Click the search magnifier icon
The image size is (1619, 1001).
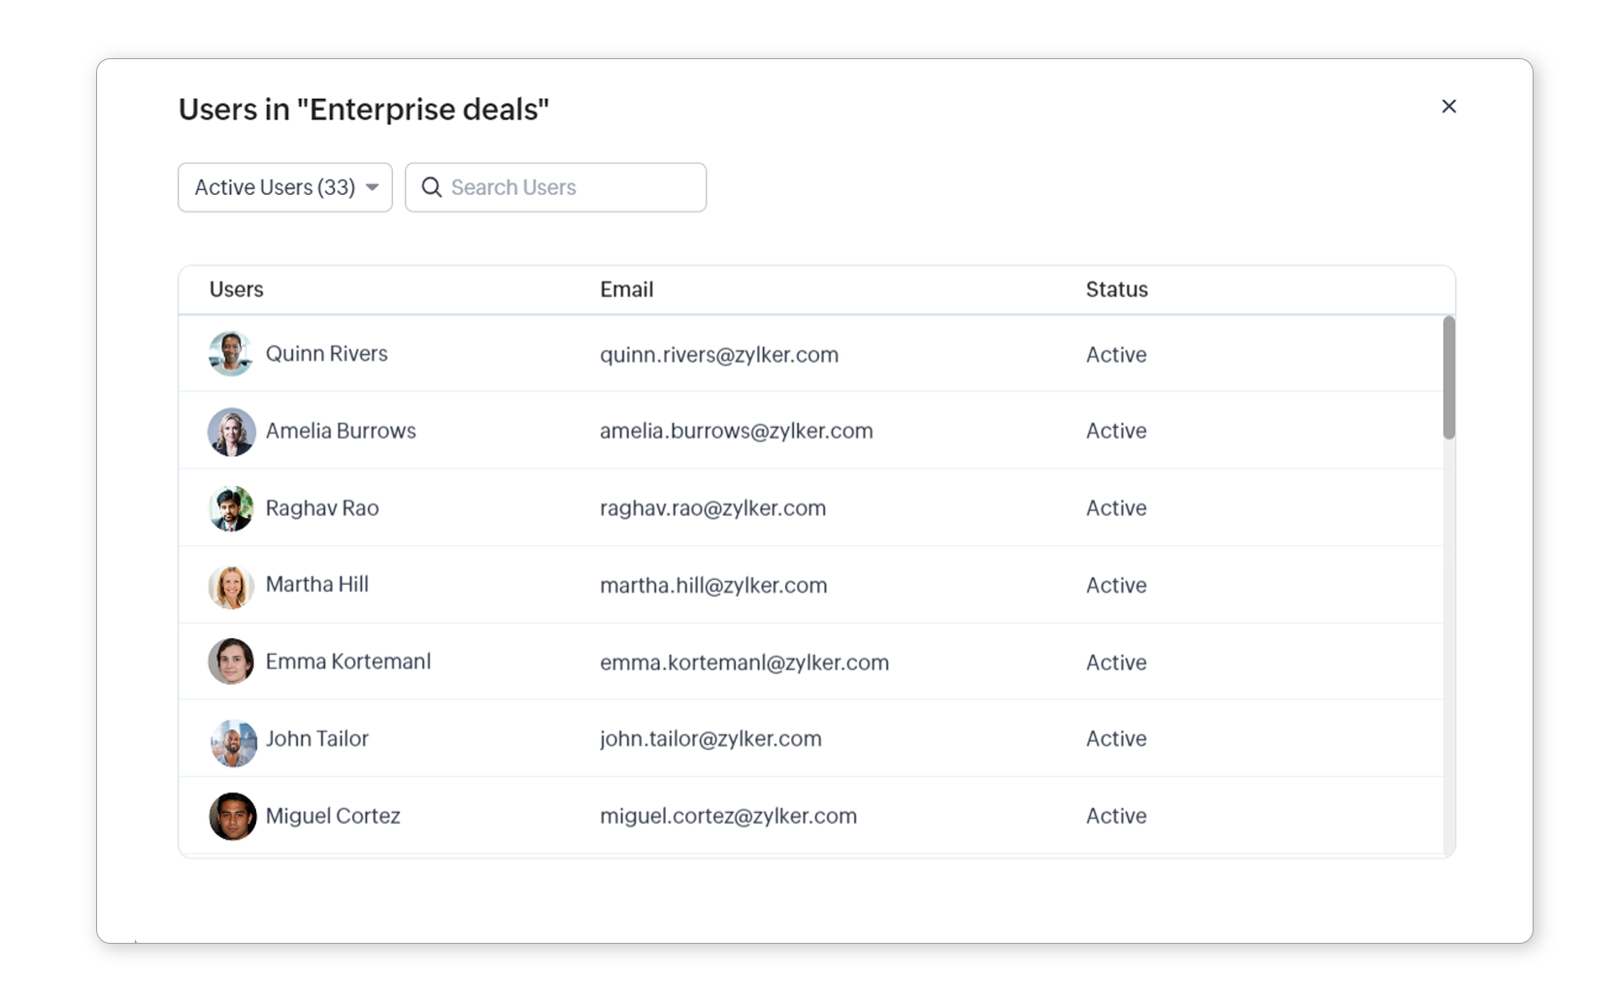tap(432, 187)
